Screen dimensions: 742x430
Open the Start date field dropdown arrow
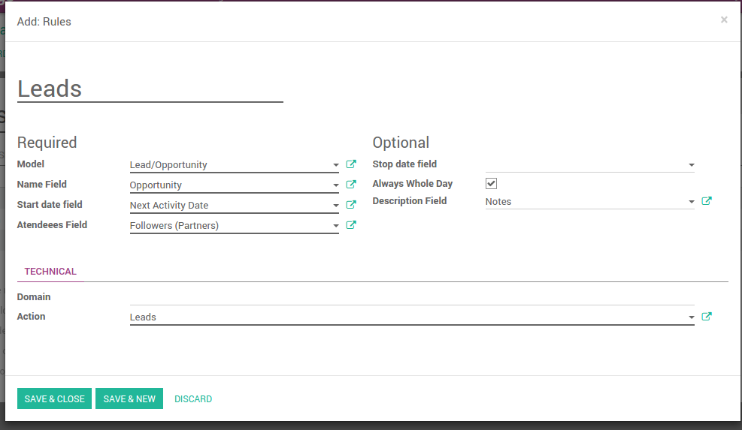[x=335, y=206]
